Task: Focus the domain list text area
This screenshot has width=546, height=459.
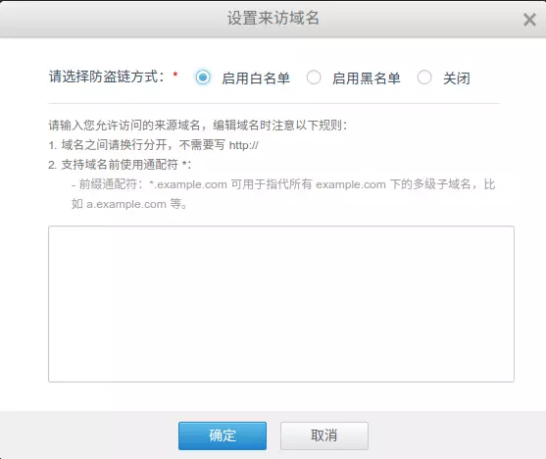Action: (x=281, y=304)
